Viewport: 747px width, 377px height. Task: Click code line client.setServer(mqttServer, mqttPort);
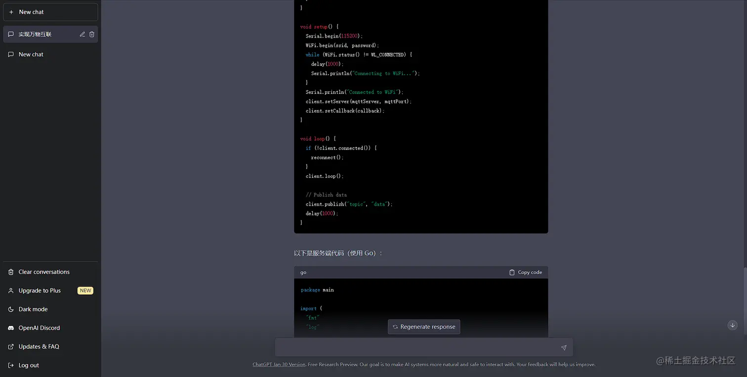click(359, 101)
